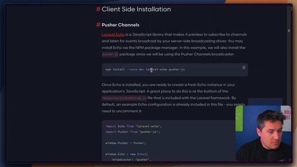Click the "import Pusher from 'pusher-js';" line

coord(133,132)
